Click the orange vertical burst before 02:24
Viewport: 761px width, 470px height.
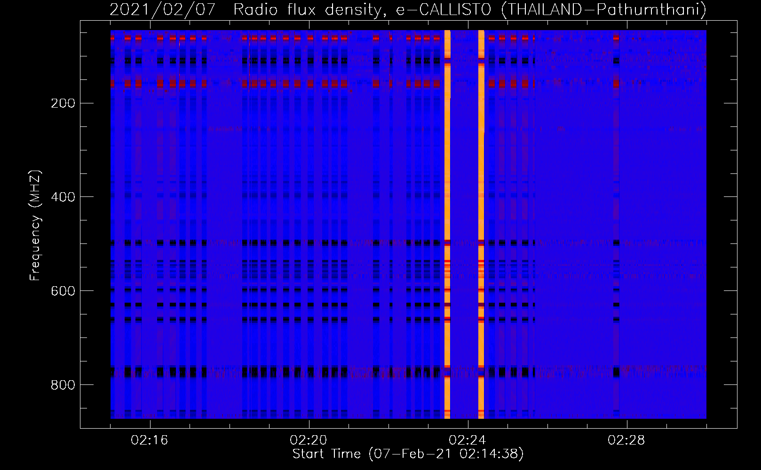tap(447, 224)
